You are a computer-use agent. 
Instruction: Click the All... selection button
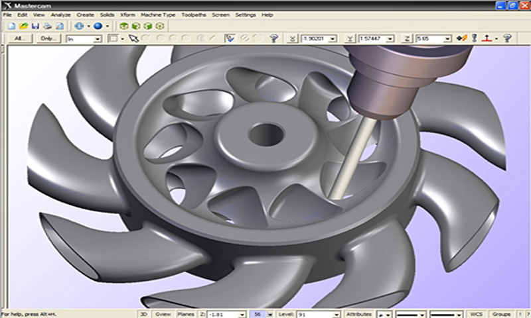[20, 38]
